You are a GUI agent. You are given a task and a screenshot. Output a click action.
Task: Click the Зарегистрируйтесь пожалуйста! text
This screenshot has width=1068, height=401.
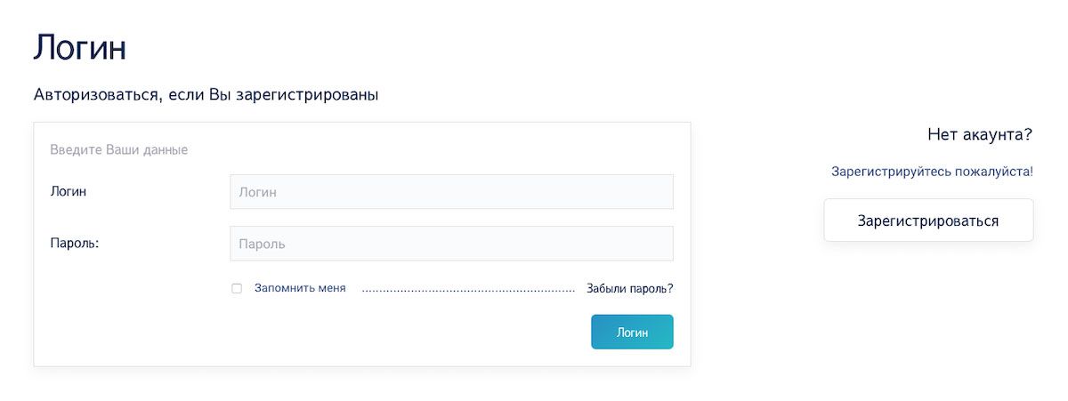[x=932, y=171]
